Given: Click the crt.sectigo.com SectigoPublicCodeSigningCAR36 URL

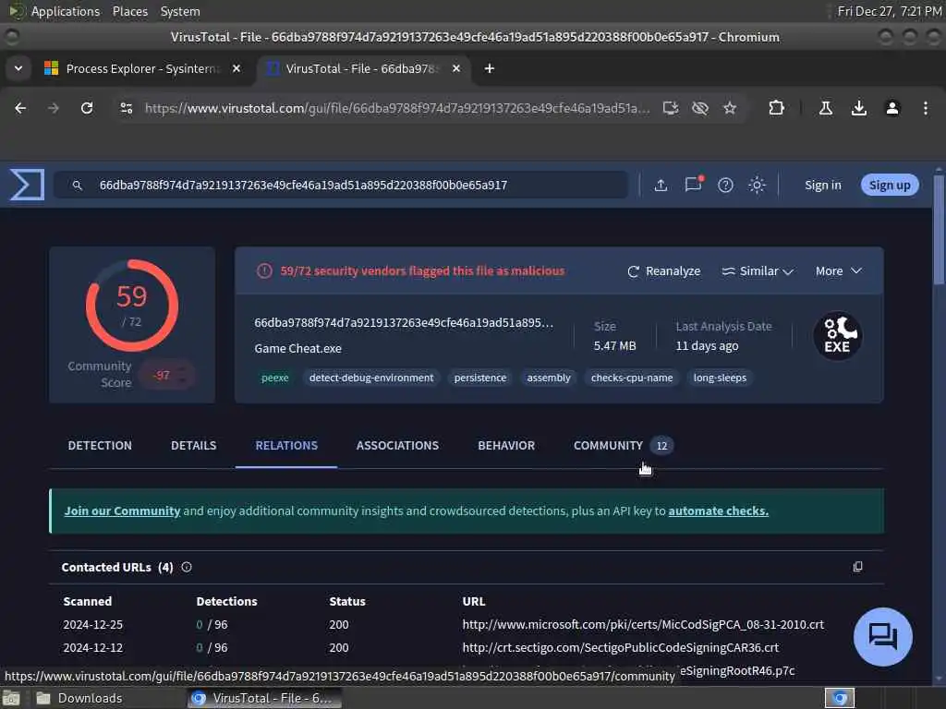Looking at the screenshot, I should coord(620,647).
